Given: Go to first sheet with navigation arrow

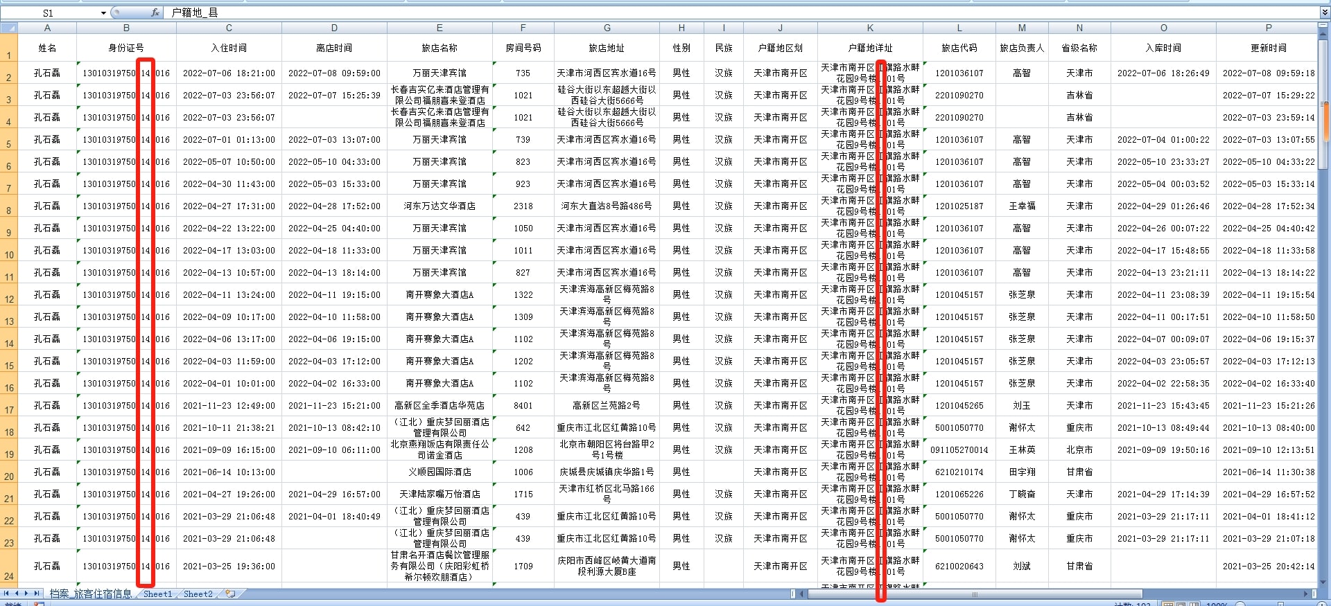Looking at the screenshot, I should [x=6, y=594].
